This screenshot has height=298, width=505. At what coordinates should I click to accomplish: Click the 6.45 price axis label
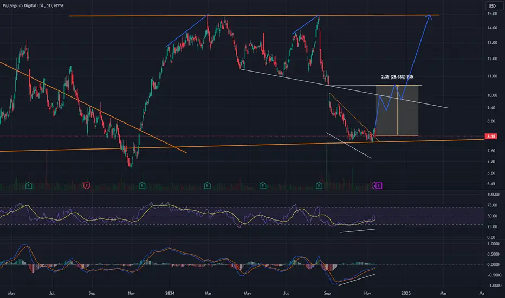[x=491, y=184]
